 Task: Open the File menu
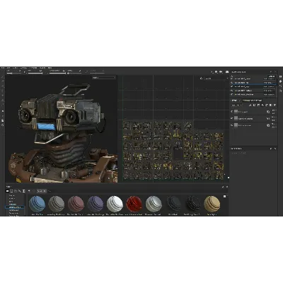3,68
